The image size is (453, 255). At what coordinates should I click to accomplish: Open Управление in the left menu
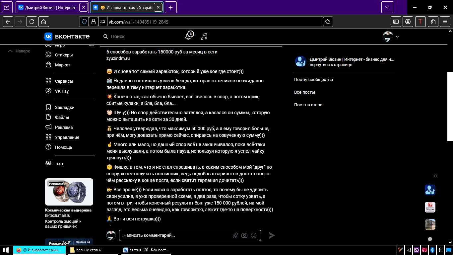67,137
